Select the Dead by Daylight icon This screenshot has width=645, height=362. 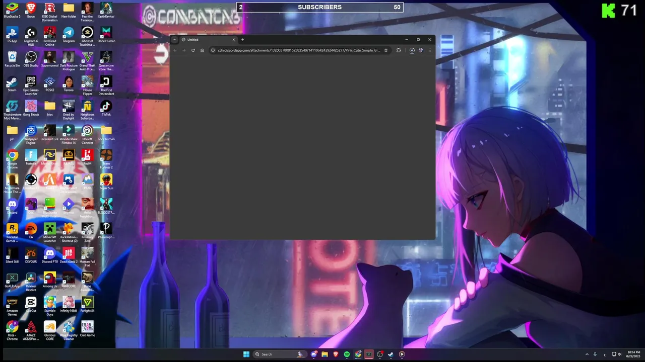(x=69, y=111)
